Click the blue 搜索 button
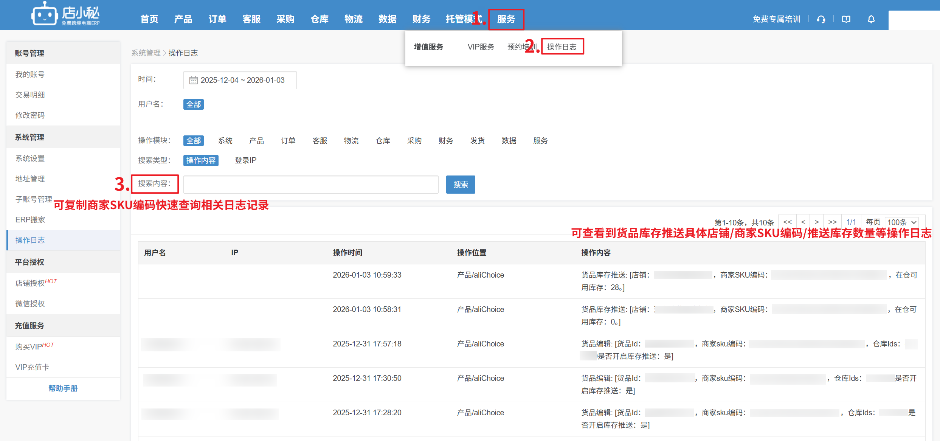Image resolution: width=940 pixels, height=441 pixels. point(460,185)
